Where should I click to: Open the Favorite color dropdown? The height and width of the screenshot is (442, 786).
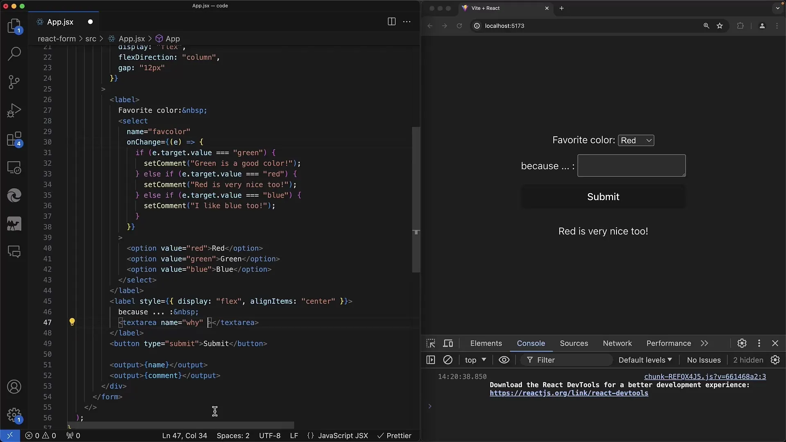point(636,140)
